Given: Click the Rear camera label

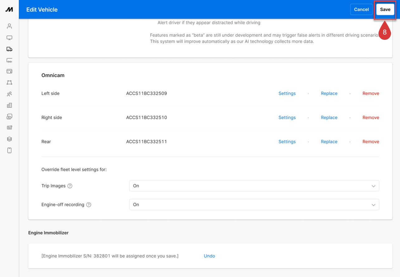Looking at the screenshot, I should tap(46, 142).
